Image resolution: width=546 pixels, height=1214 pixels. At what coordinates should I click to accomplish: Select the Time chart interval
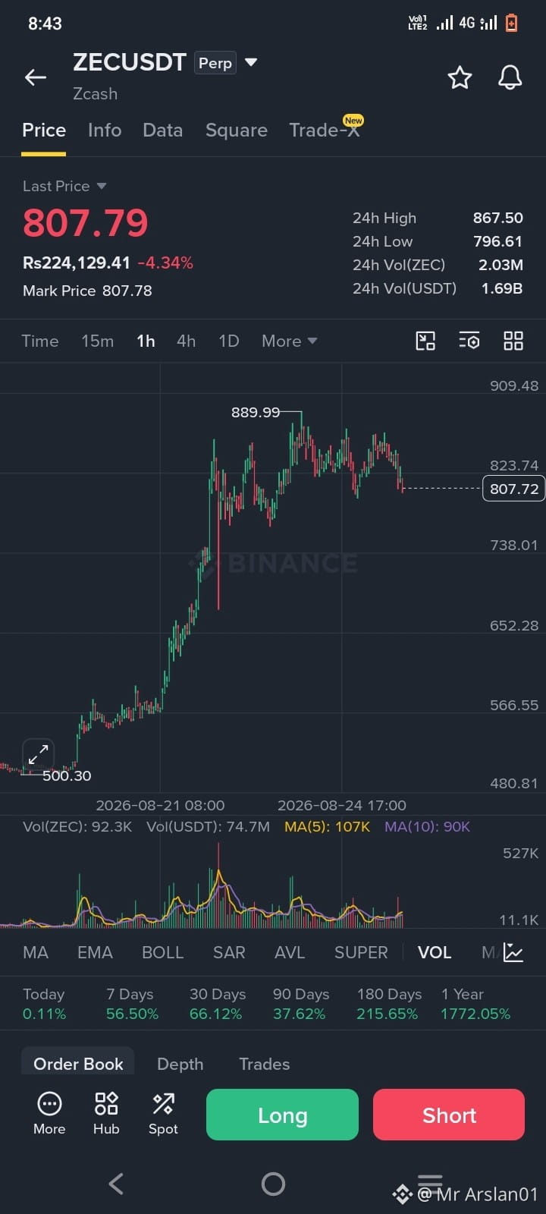point(40,341)
